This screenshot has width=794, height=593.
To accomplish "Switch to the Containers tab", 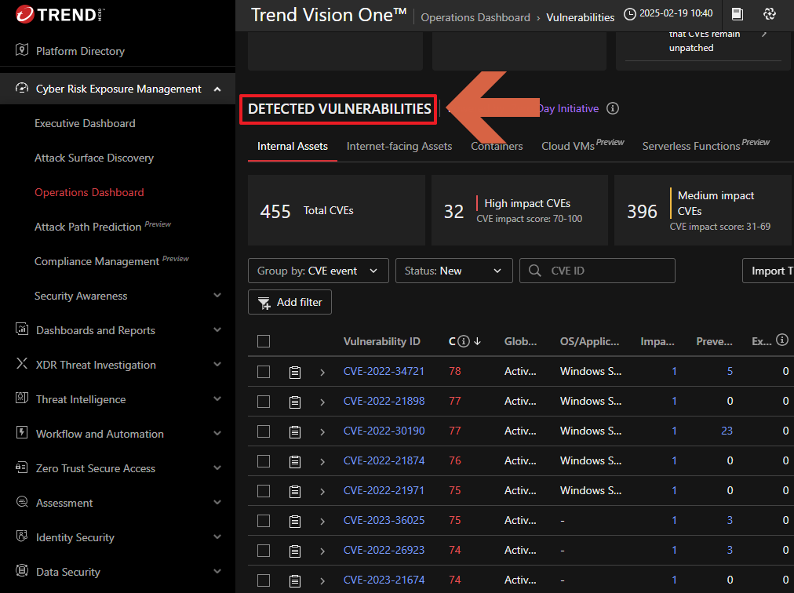I will click(497, 146).
